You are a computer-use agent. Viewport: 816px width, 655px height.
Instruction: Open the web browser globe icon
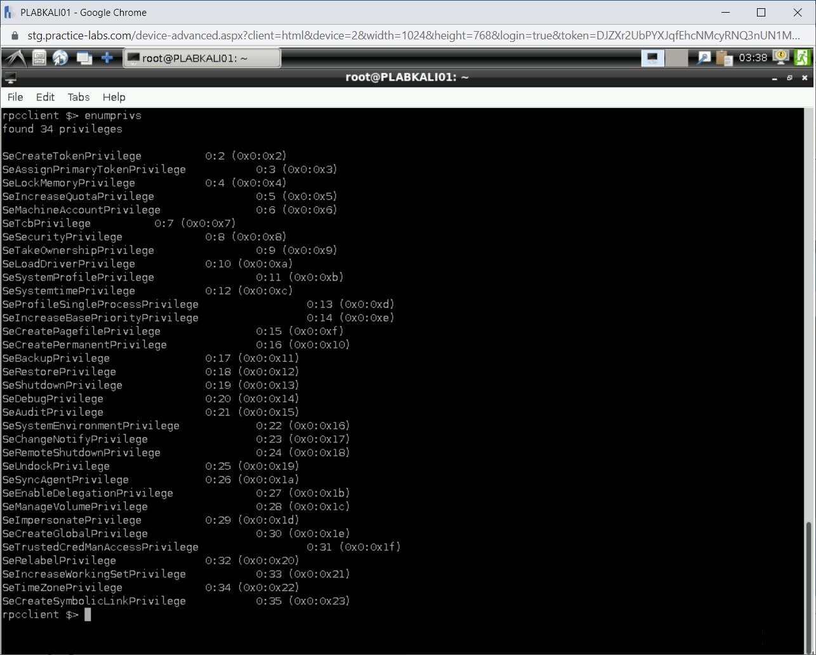(x=61, y=58)
